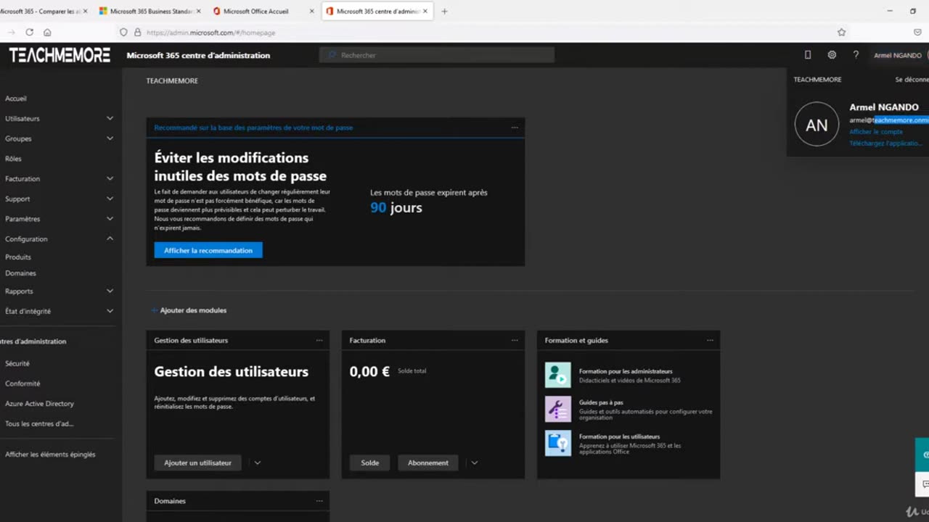Open Sécurité admin center

coord(17,363)
